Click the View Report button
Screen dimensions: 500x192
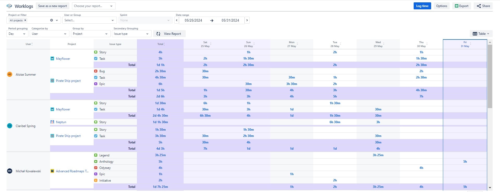point(169,34)
